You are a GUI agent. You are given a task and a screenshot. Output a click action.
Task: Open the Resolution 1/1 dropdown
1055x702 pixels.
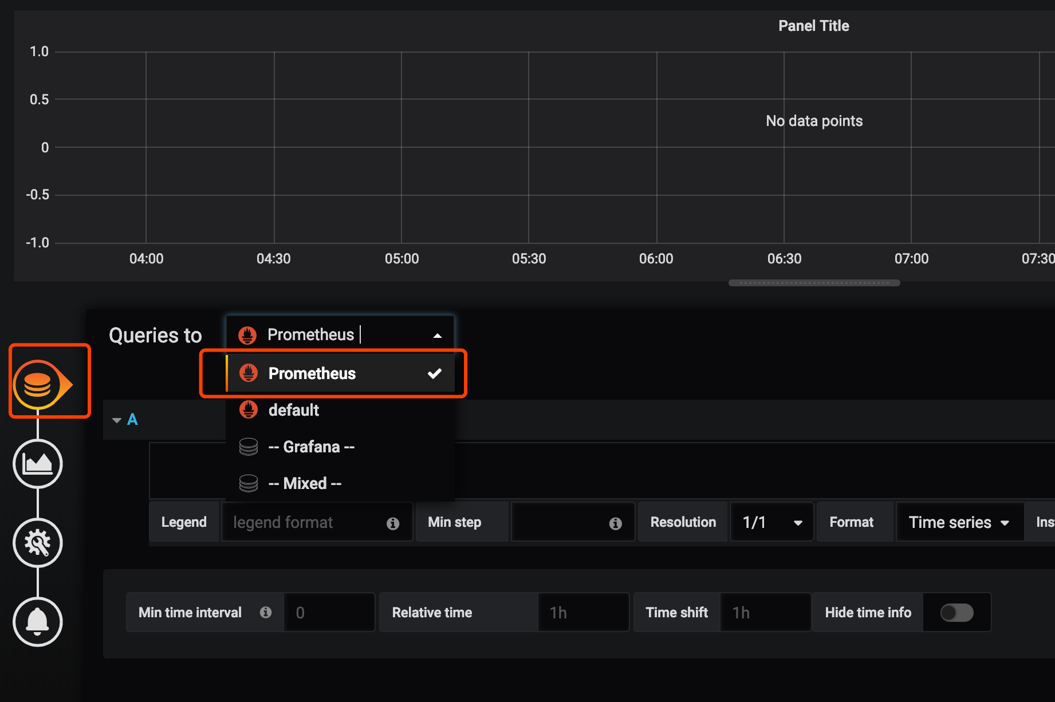(x=771, y=522)
